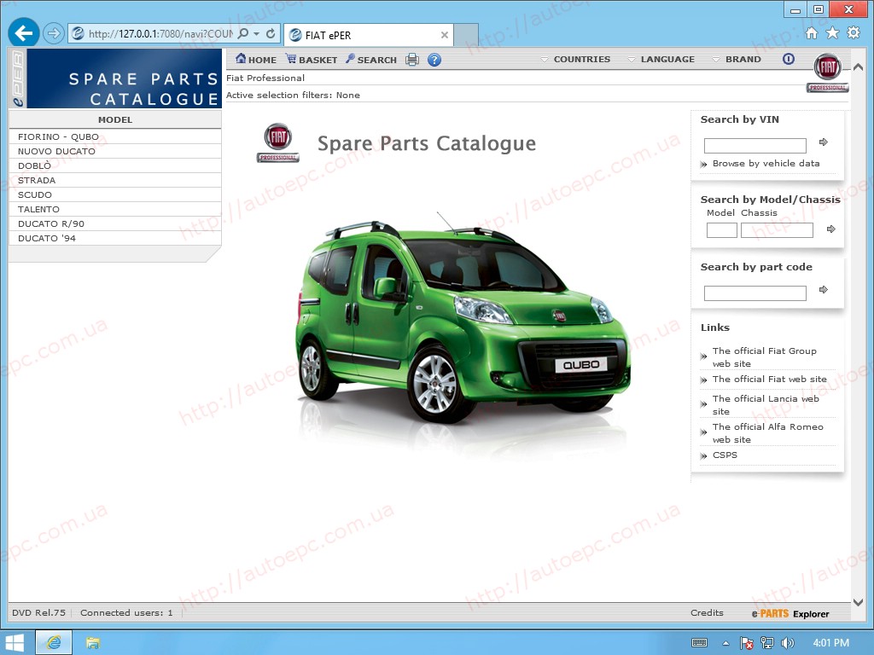Click the Chassis input field
The height and width of the screenshot is (655, 874).
click(x=777, y=230)
